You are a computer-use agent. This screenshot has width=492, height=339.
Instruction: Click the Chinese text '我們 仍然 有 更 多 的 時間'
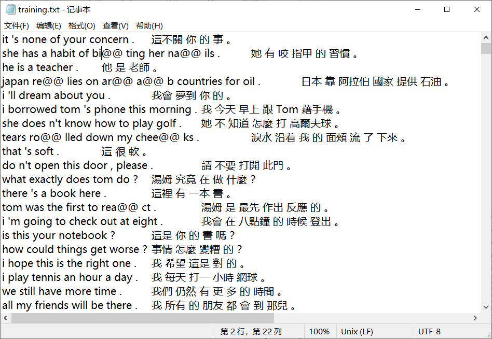pos(213,291)
